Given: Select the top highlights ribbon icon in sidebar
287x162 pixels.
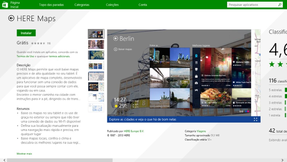Looking at the screenshot, I should point(196,56).
